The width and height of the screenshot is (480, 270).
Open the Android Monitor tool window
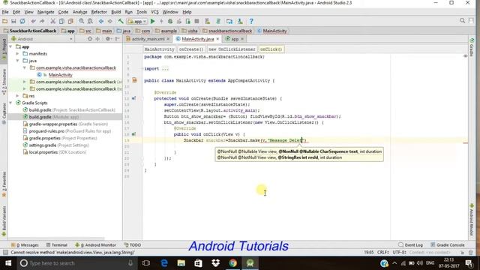[95, 245]
